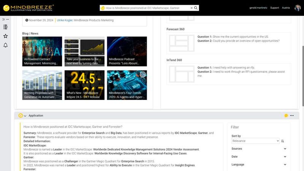
Task: Open favorites star in sidebar
Action: pyautogui.click(x=5, y=36)
